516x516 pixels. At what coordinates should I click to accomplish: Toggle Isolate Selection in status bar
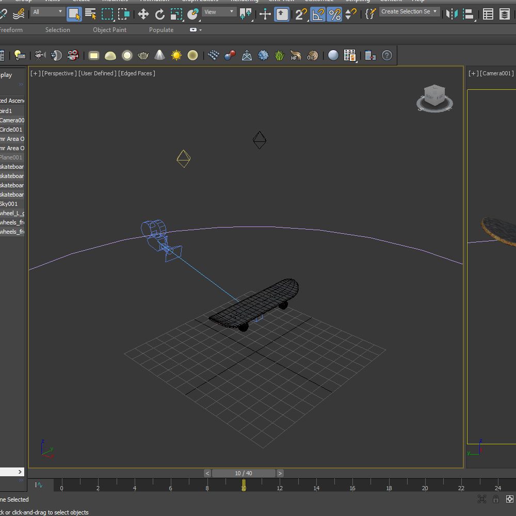coord(482,499)
